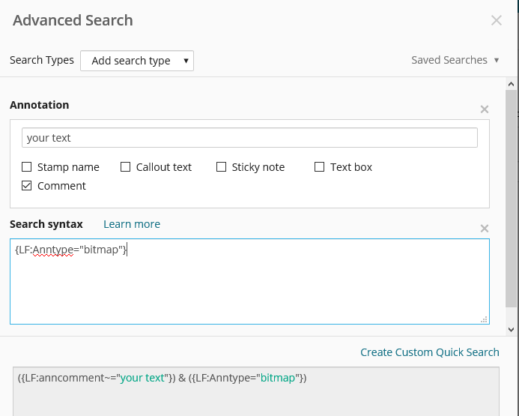Check the Callout text option

click(x=125, y=167)
